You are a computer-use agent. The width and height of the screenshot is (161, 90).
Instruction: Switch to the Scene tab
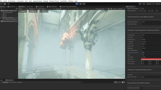point(30,7)
